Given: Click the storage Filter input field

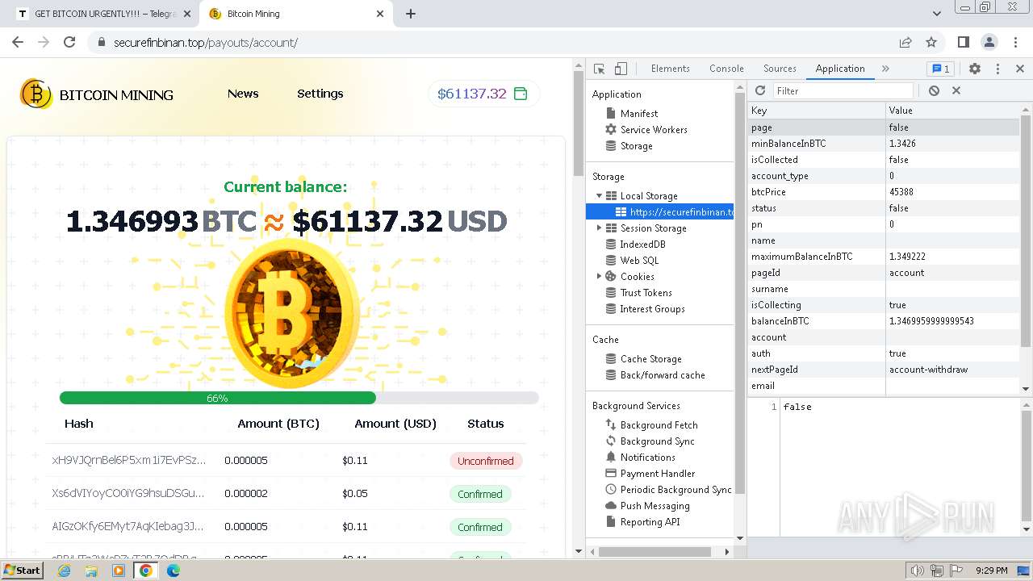Looking at the screenshot, I should pyautogui.click(x=843, y=91).
